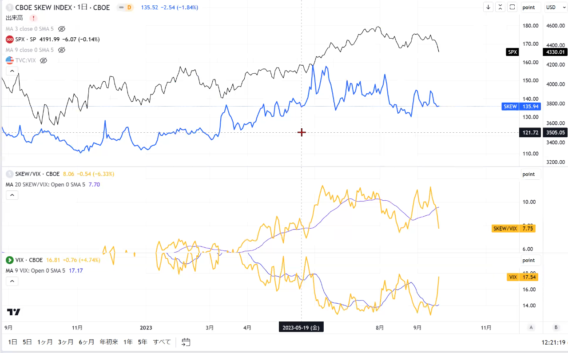Select the 6ヶ月 time range

(87, 342)
